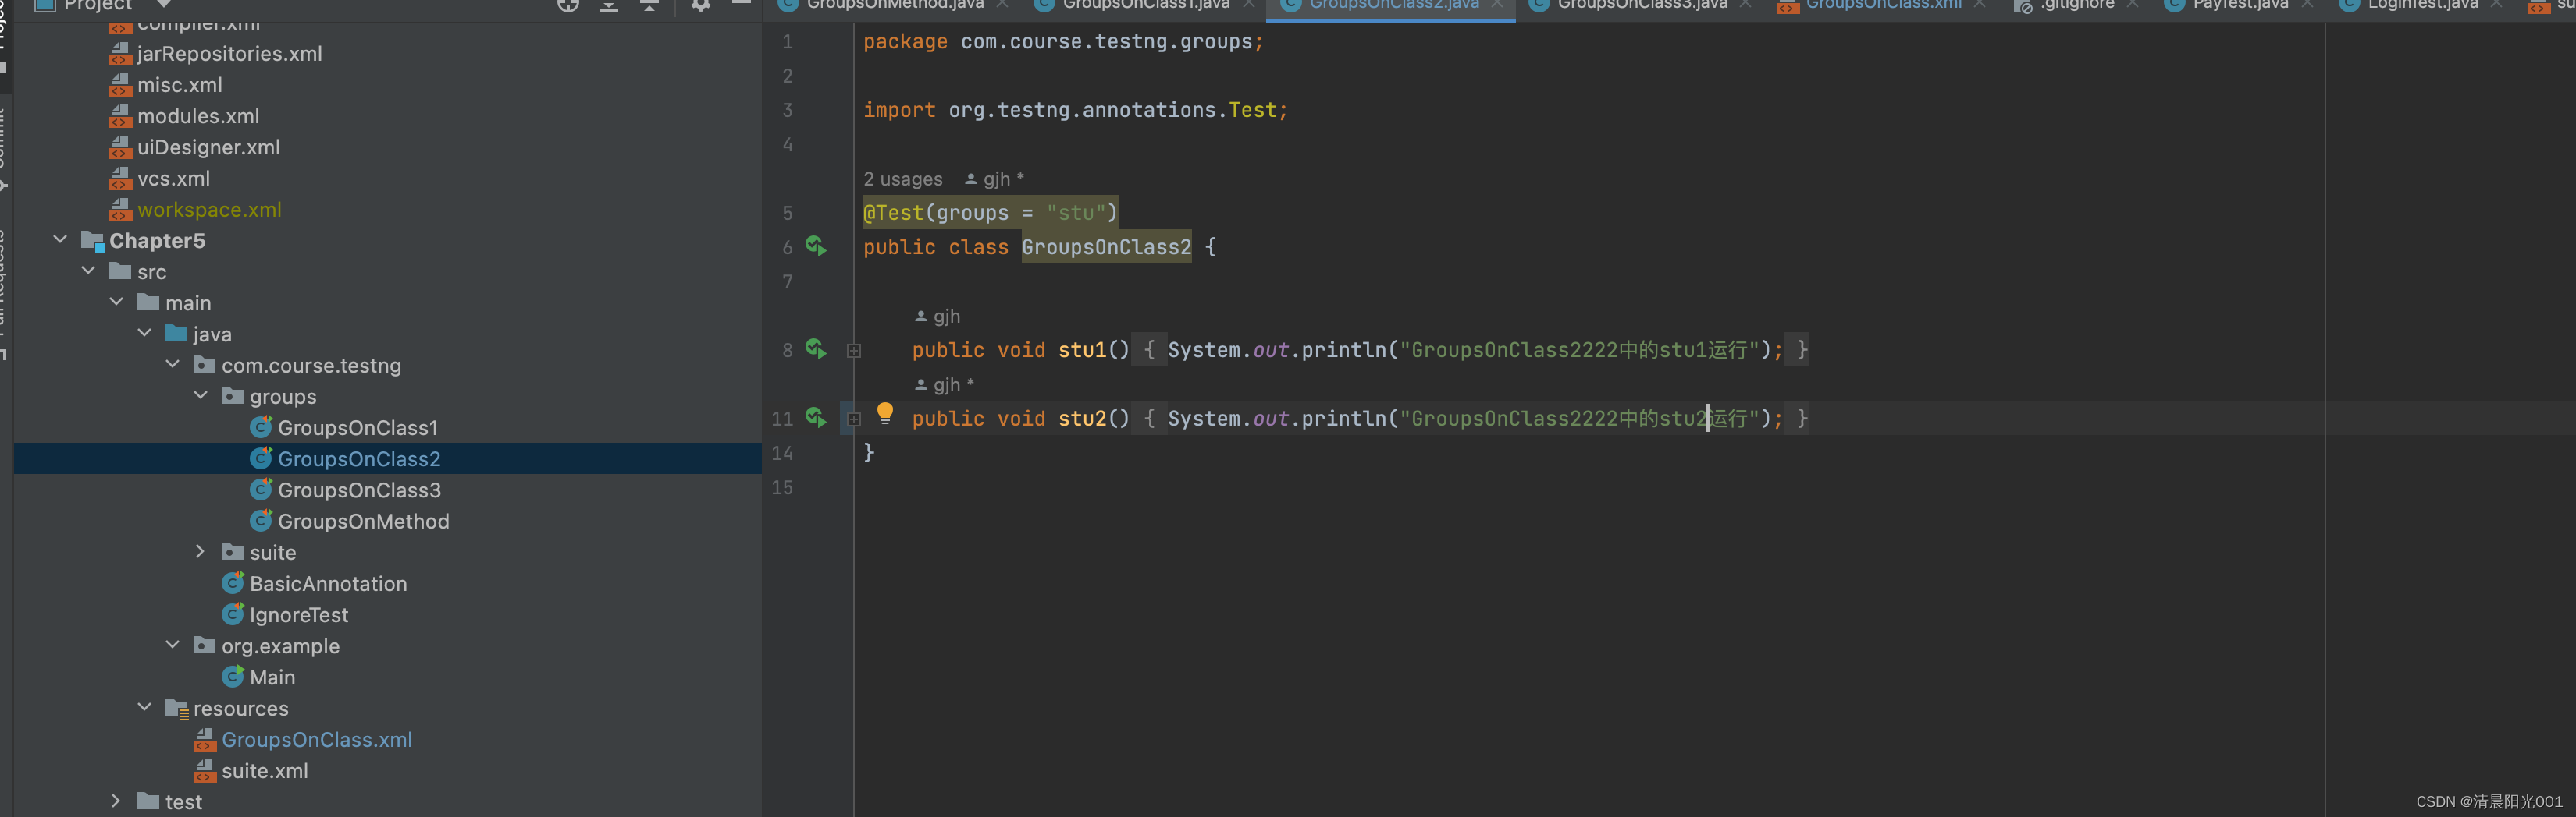Open the Project view dropdown arrow

(x=163, y=5)
